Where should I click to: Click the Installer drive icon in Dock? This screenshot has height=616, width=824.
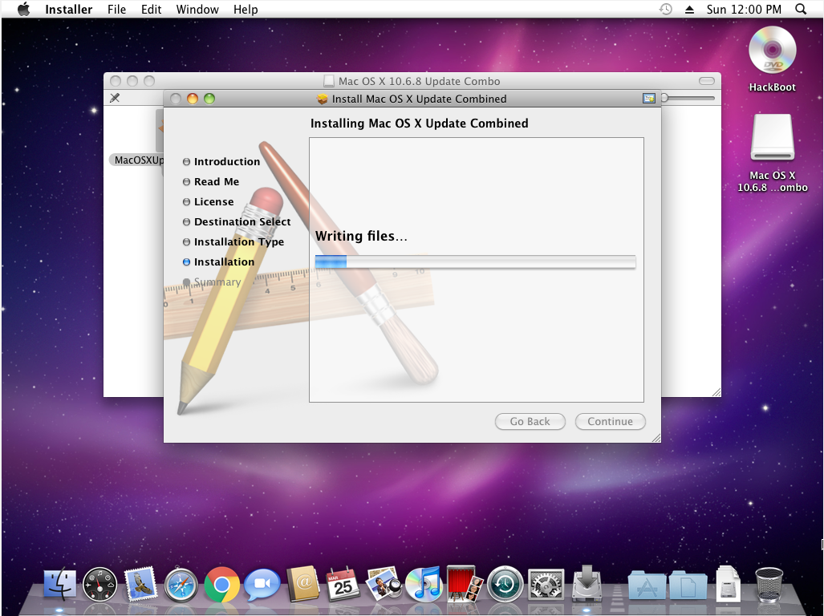coord(587,583)
